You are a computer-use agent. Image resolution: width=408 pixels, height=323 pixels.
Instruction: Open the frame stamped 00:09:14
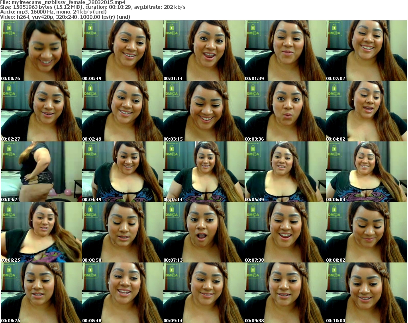click(x=204, y=293)
